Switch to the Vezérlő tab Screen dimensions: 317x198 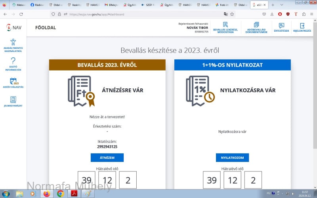click(74, 5)
